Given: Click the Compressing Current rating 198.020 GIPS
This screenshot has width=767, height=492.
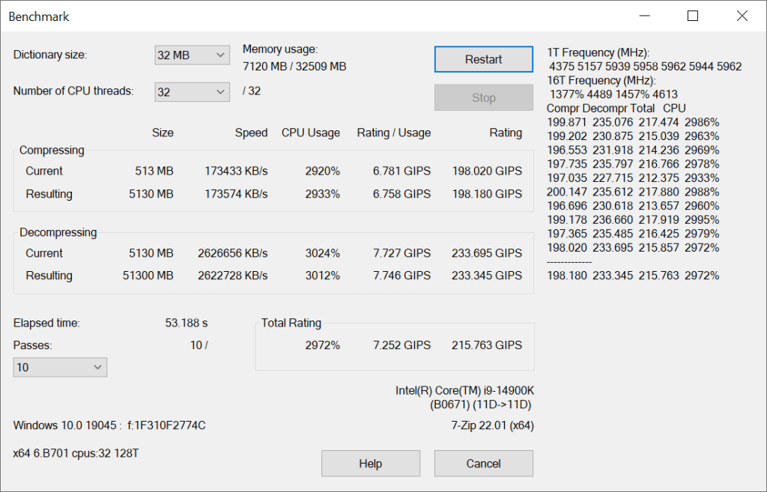Looking at the screenshot, I should (x=487, y=171).
